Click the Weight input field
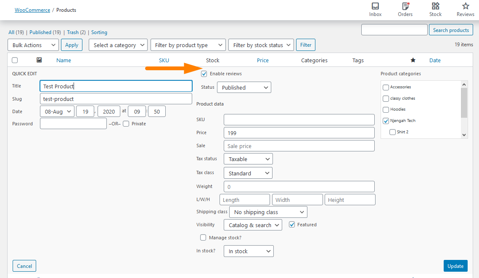Image resolution: width=479 pixels, height=278 pixels. click(299, 186)
